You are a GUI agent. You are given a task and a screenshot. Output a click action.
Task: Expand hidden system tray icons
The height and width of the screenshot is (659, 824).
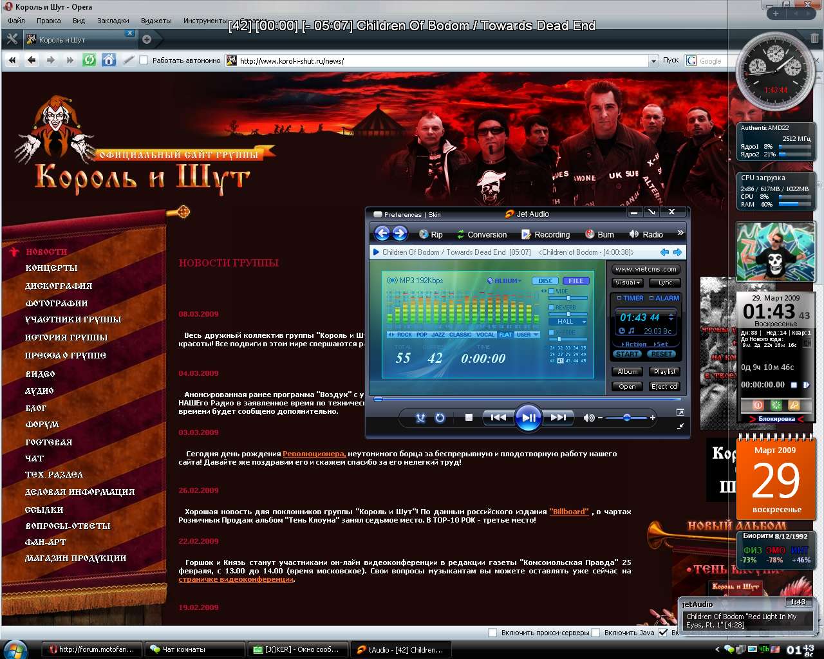(717, 649)
